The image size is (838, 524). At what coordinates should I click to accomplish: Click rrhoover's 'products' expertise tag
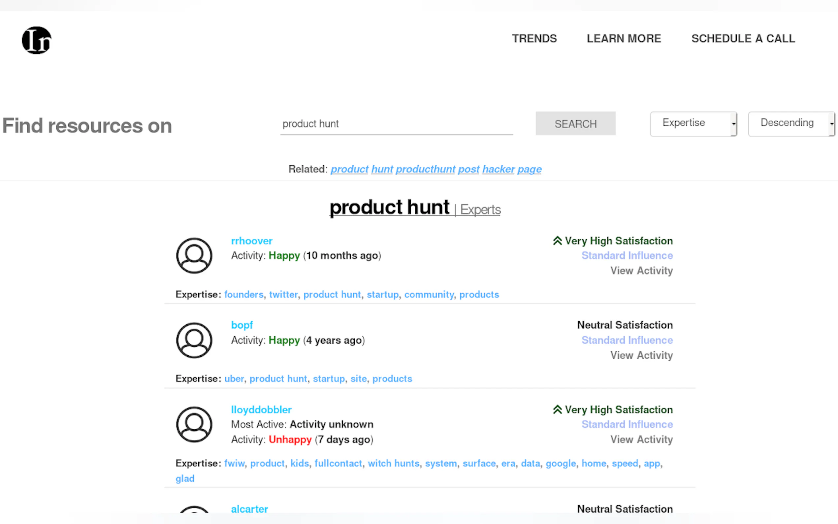479,294
